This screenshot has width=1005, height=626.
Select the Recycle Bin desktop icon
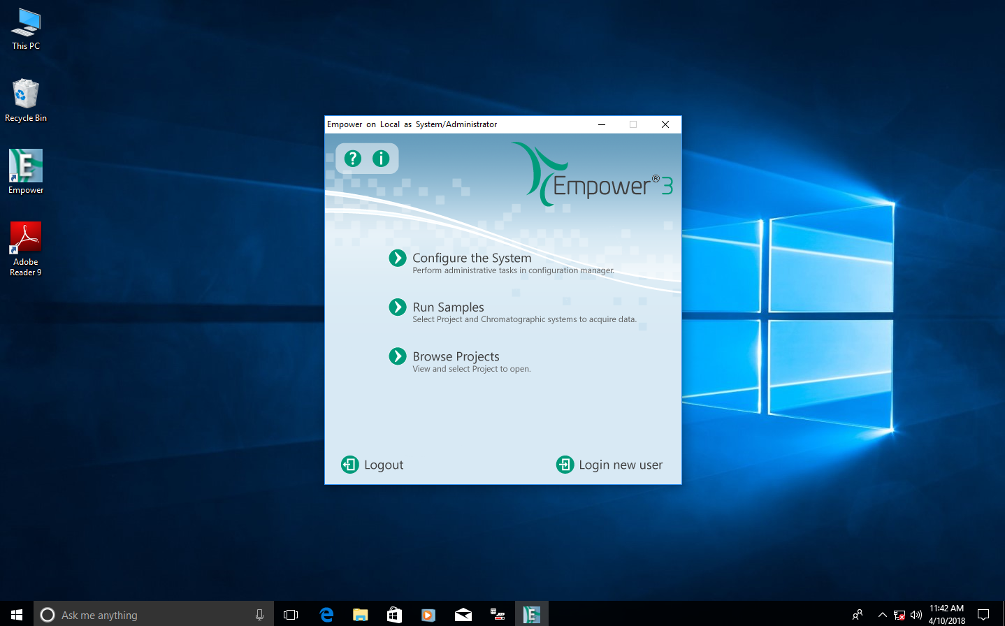26,94
